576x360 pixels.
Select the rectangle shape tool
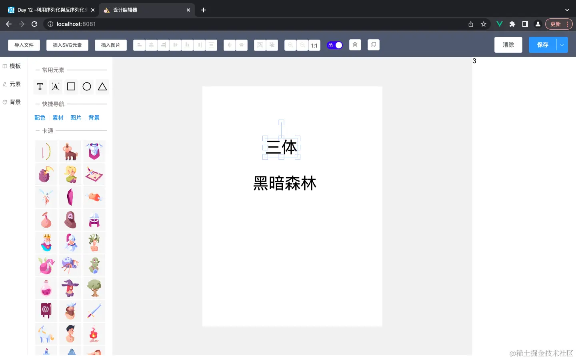pos(71,86)
